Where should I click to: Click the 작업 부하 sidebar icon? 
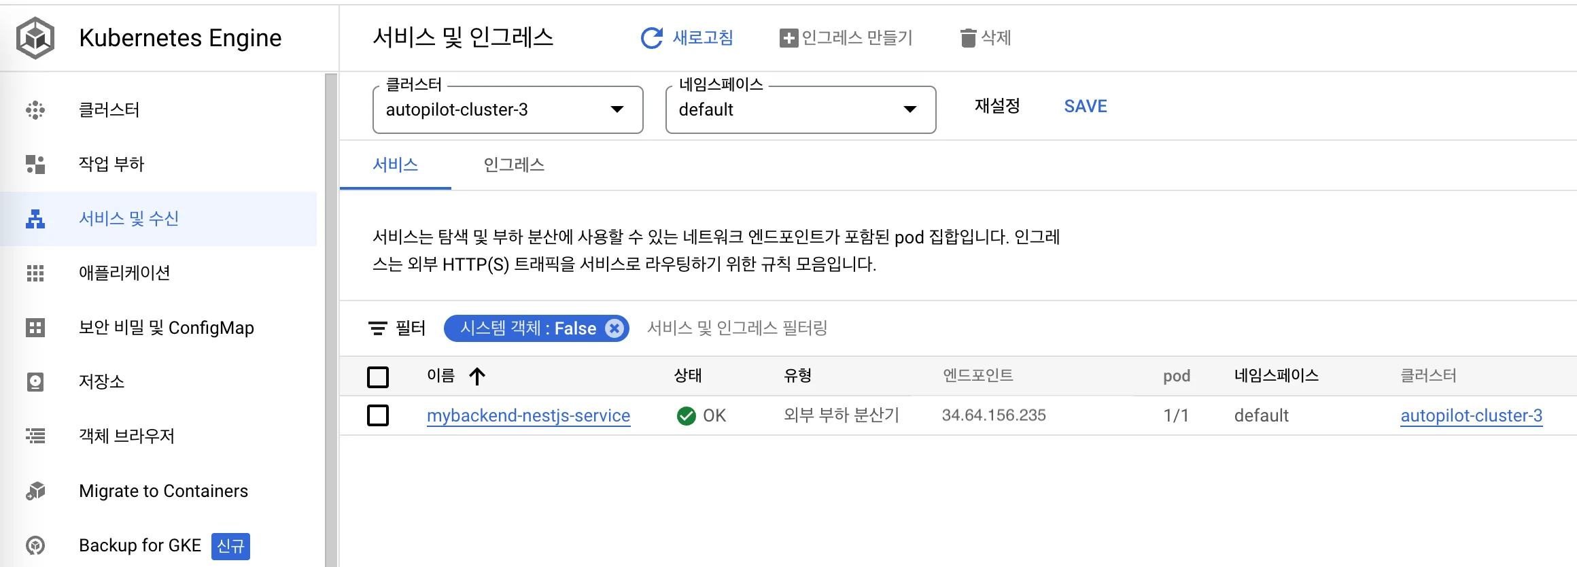click(x=35, y=165)
